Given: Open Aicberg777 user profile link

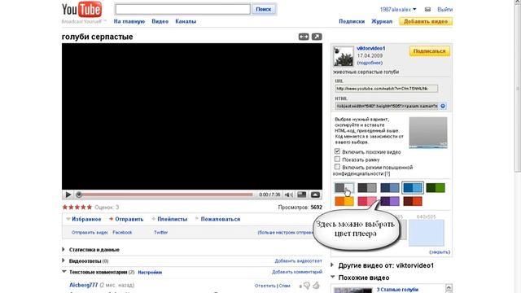Looking at the screenshot, I should coord(83,285).
